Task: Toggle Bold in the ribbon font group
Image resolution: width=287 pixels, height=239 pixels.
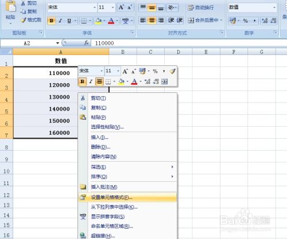Action: pos(52,21)
